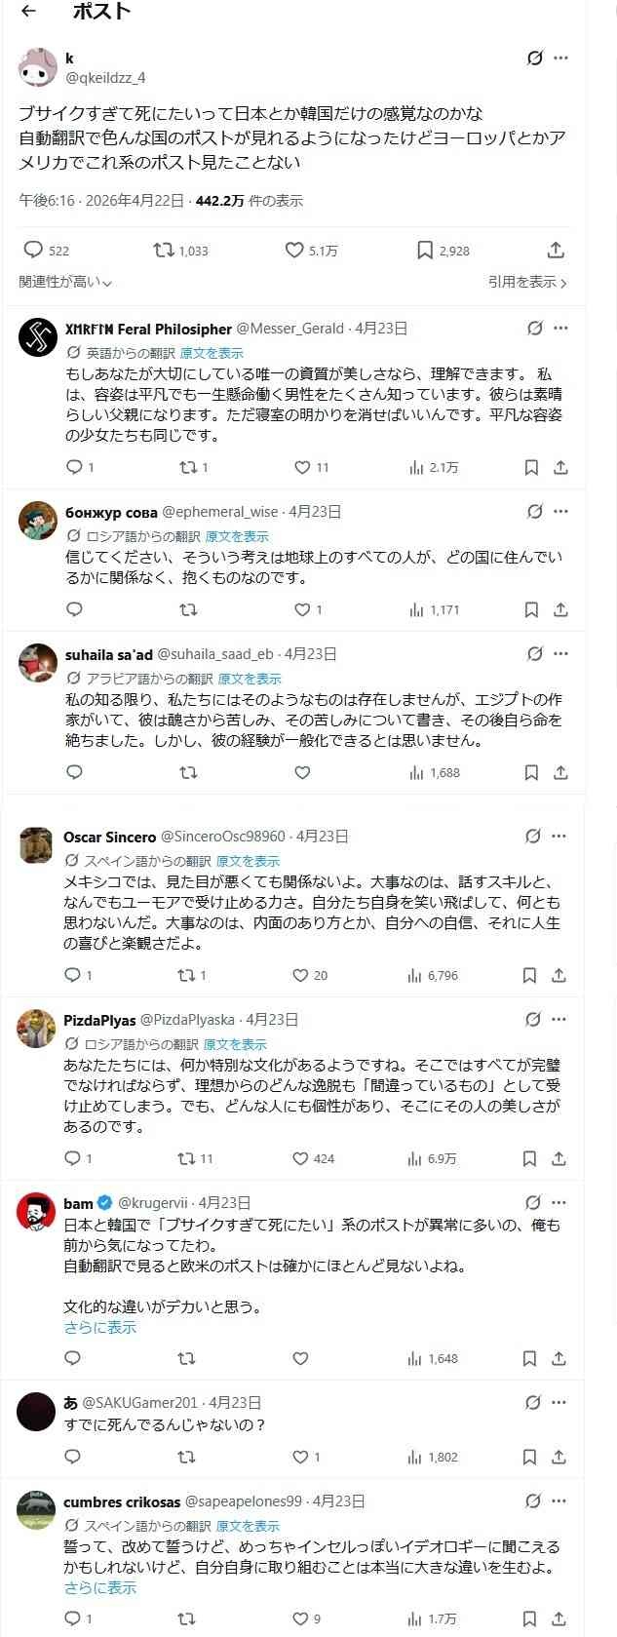The width and height of the screenshot is (617, 1637).
Task: Bookmark bam's reply
Action: [529, 1358]
